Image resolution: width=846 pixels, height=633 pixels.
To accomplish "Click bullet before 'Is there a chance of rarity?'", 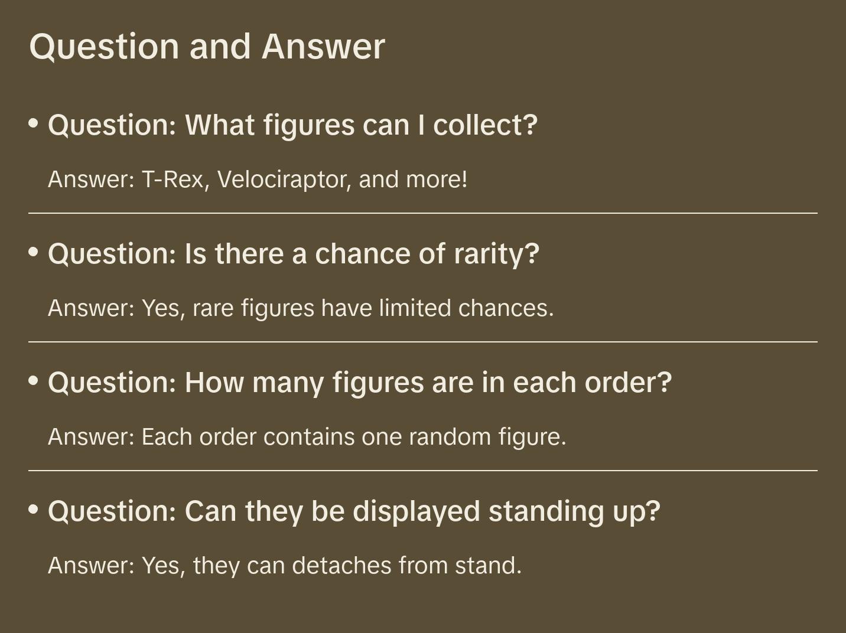I will [34, 252].
